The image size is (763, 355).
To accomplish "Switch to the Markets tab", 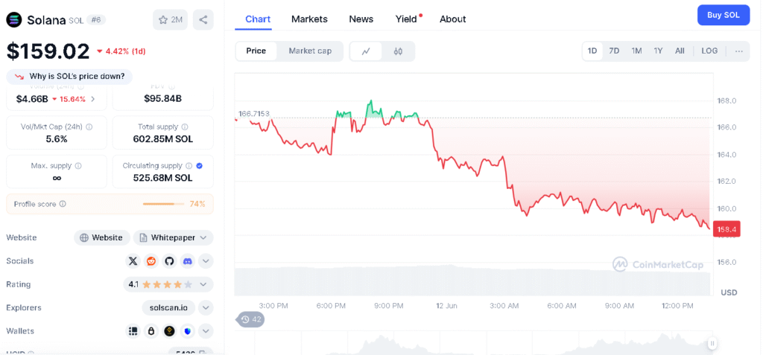I will [x=309, y=19].
